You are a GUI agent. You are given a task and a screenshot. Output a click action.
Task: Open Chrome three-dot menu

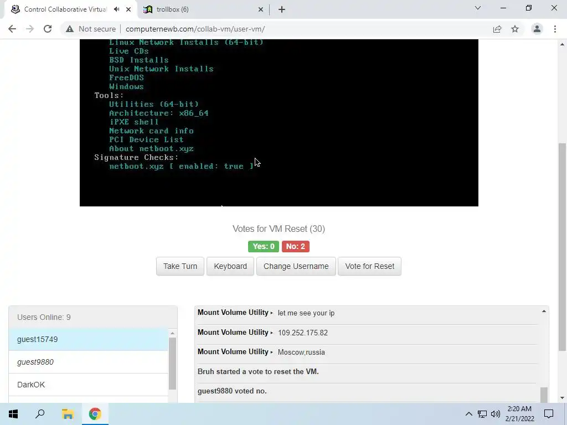[555, 29]
